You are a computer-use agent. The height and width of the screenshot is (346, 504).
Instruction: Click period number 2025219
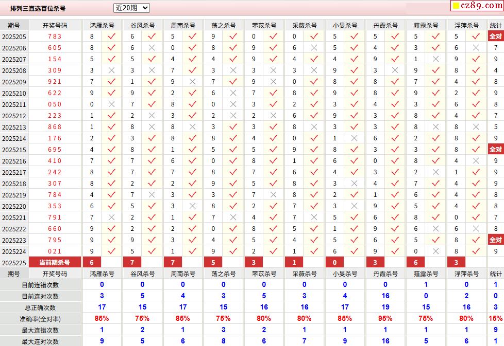tap(14, 195)
